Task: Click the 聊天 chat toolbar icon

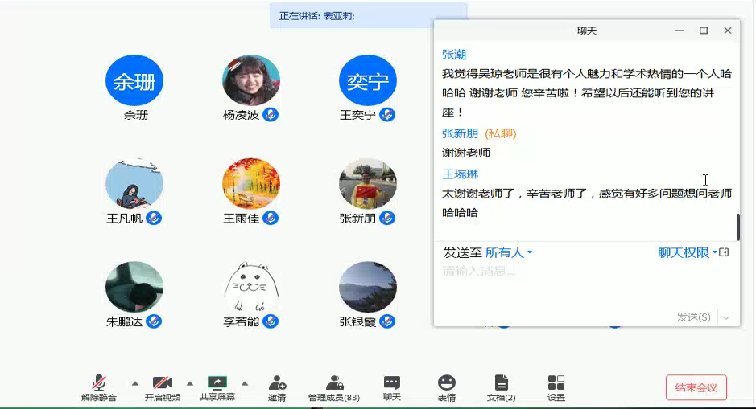Action: pos(392,383)
